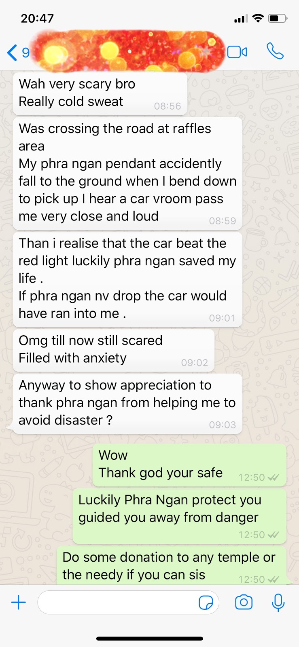Screen dimensions: 299x647
Task: Tap the battery indicator in status bar
Action: point(278,18)
